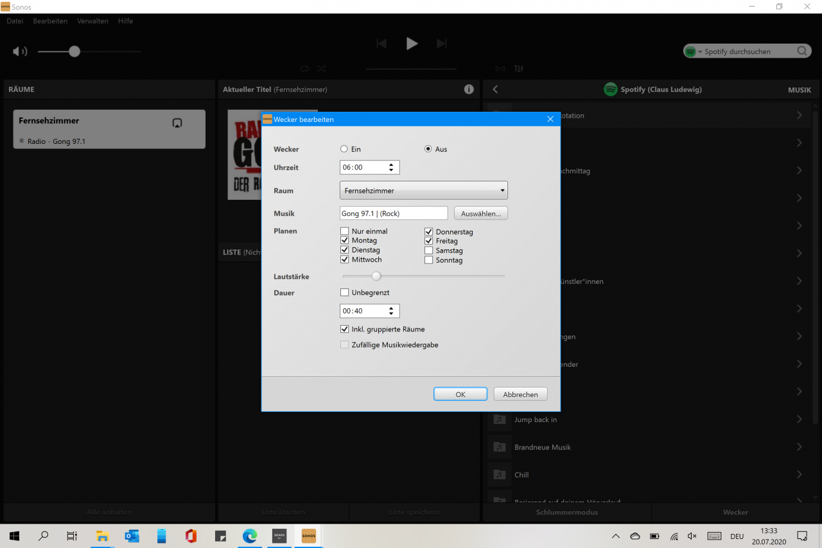Toggle Inkl. gruppierte Räume checkbox
The width and height of the screenshot is (822, 548).
[345, 329]
